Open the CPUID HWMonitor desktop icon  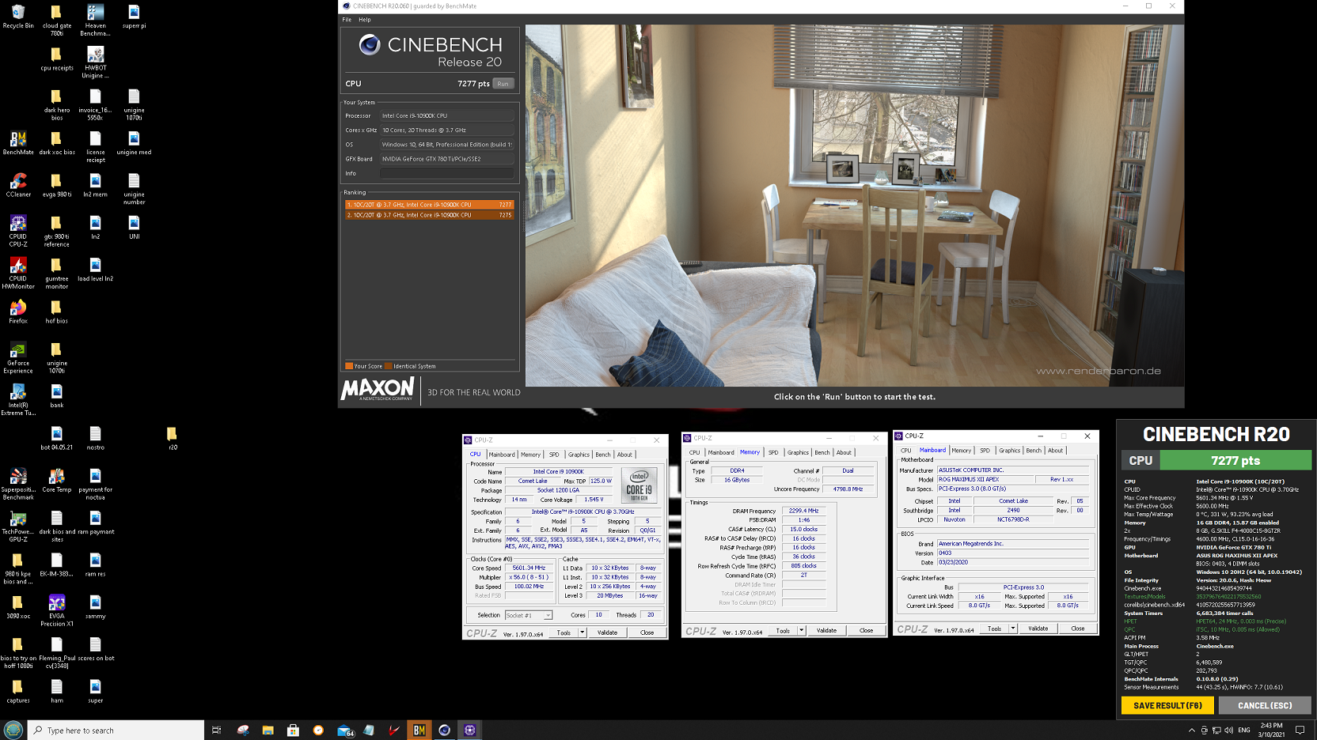click(18, 274)
